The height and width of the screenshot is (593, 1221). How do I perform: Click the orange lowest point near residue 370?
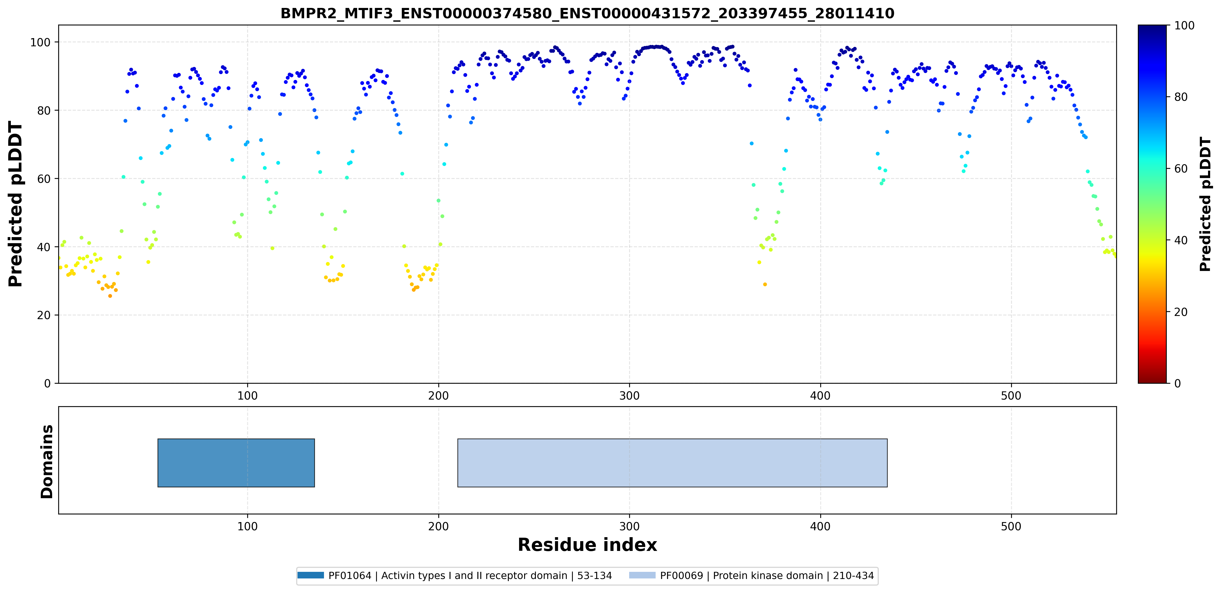click(x=764, y=284)
